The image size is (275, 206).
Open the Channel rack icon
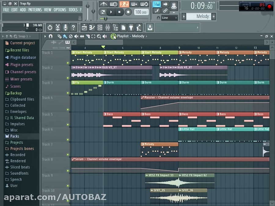click(100, 27)
